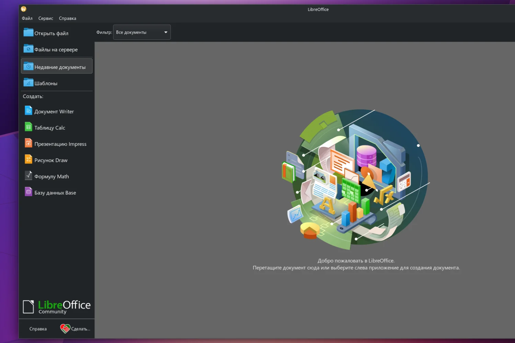Click the purple Base database icon
515x343 pixels.
point(28,192)
